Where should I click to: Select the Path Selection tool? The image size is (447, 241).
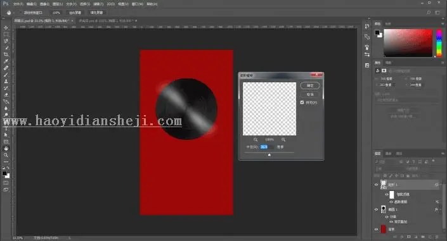point(6,135)
